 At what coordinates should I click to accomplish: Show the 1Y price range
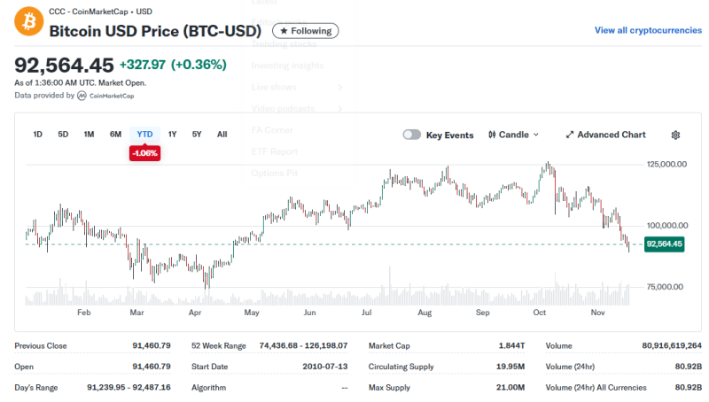point(173,135)
